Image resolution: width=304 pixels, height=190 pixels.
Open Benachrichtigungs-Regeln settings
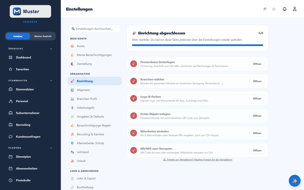click(x=94, y=125)
